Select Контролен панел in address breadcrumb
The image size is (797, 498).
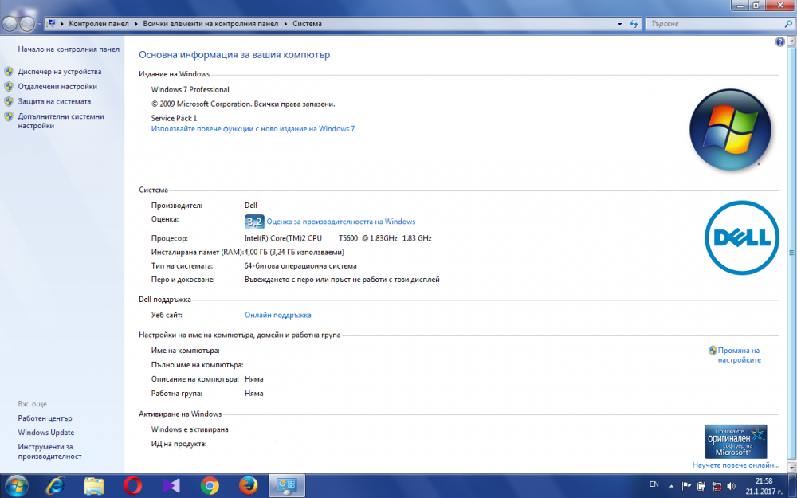(x=99, y=23)
